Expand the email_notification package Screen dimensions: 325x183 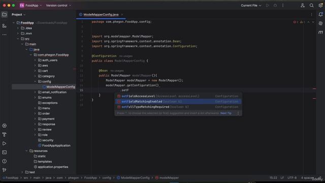point(35,92)
